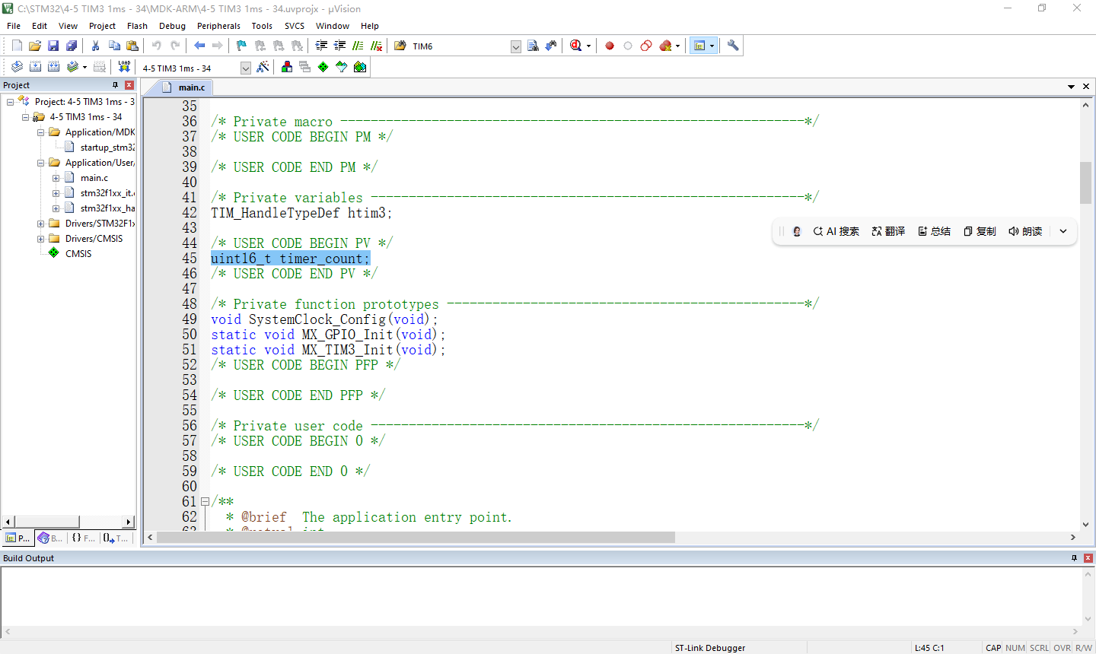Image resolution: width=1096 pixels, height=654 pixels.
Task: Open the Peripherals menu
Action: point(218,26)
